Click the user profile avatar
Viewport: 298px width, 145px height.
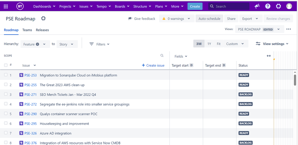289,6
